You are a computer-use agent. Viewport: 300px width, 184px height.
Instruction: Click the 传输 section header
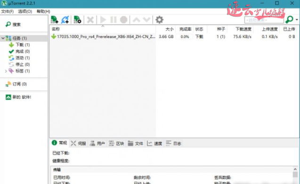coord(57,169)
